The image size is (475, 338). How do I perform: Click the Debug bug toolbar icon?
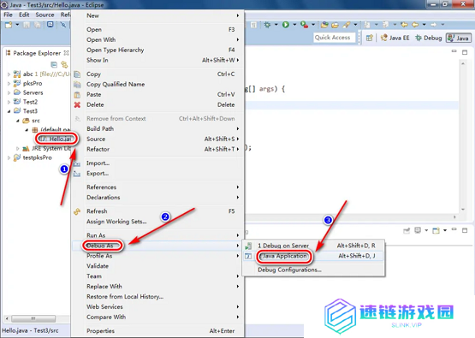pos(267,25)
